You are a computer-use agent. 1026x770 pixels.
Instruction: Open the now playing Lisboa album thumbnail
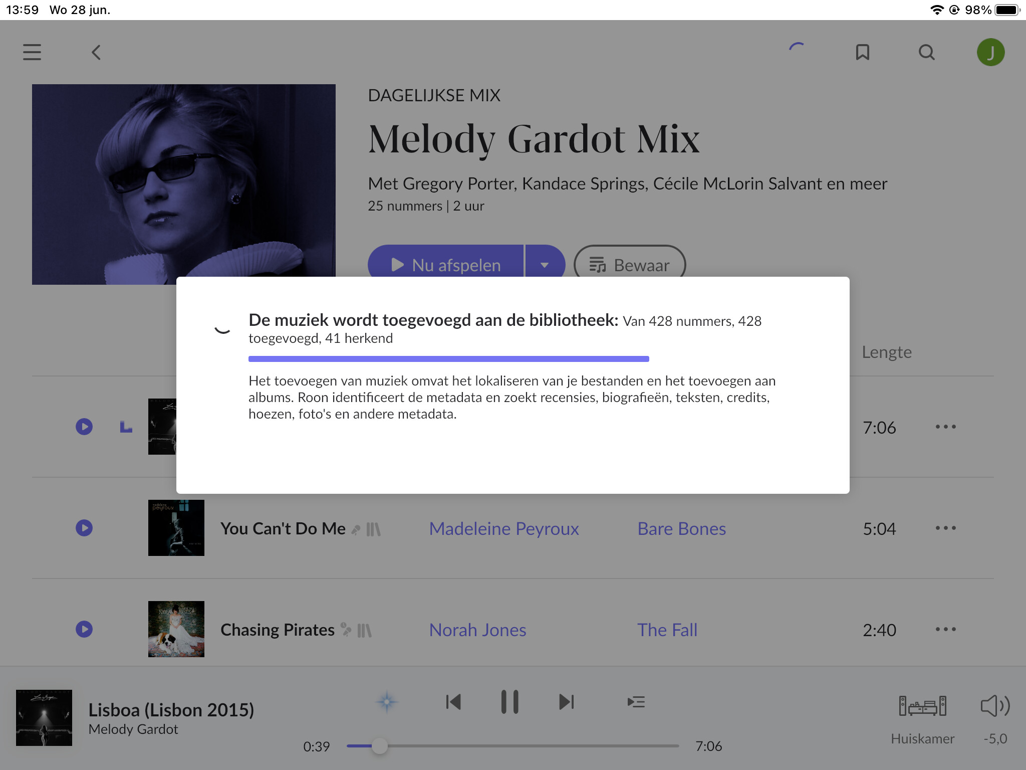tap(44, 718)
